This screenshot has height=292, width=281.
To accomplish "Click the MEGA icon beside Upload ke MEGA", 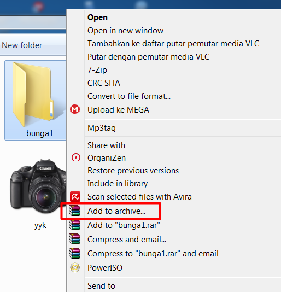I will pyautogui.click(x=75, y=109).
